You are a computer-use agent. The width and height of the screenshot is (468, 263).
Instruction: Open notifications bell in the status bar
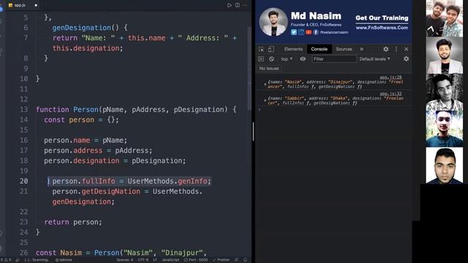click(x=245, y=260)
